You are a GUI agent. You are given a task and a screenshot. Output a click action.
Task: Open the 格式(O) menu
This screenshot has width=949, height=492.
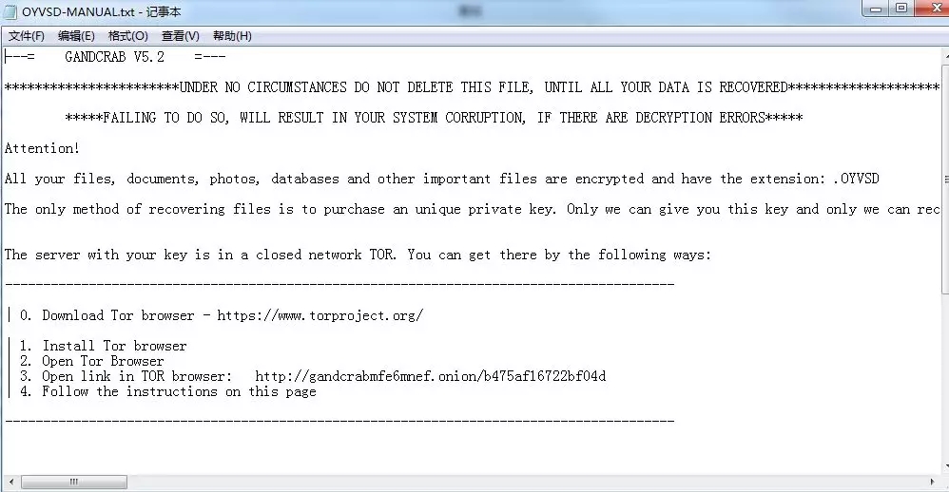point(127,36)
